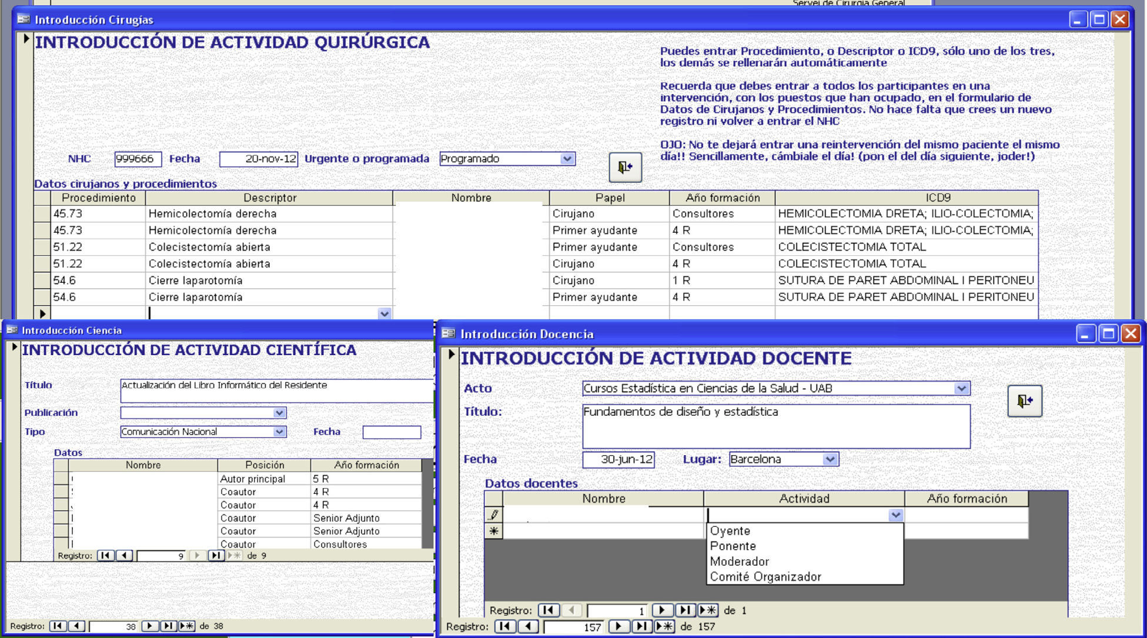The height and width of the screenshot is (638, 1147).
Task: Go to next record in Datos docentes subform navigator
Action: (x=661, y=610)
